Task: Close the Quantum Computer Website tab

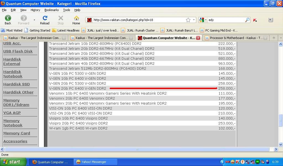Action: (x=198, y=38)
